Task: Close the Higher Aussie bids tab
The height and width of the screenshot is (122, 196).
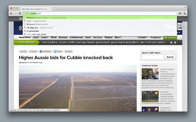Action: tap(50, 9)
